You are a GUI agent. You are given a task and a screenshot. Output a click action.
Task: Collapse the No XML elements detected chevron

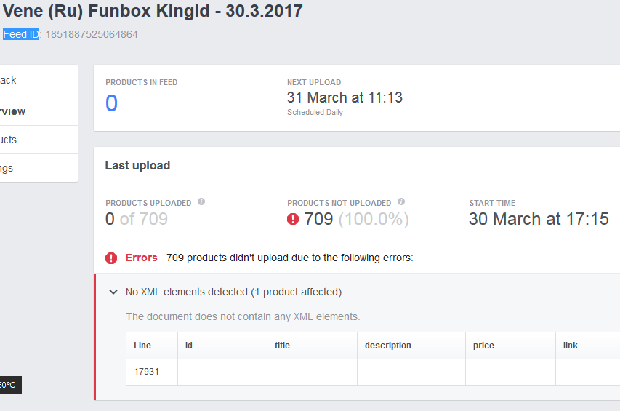113,292
